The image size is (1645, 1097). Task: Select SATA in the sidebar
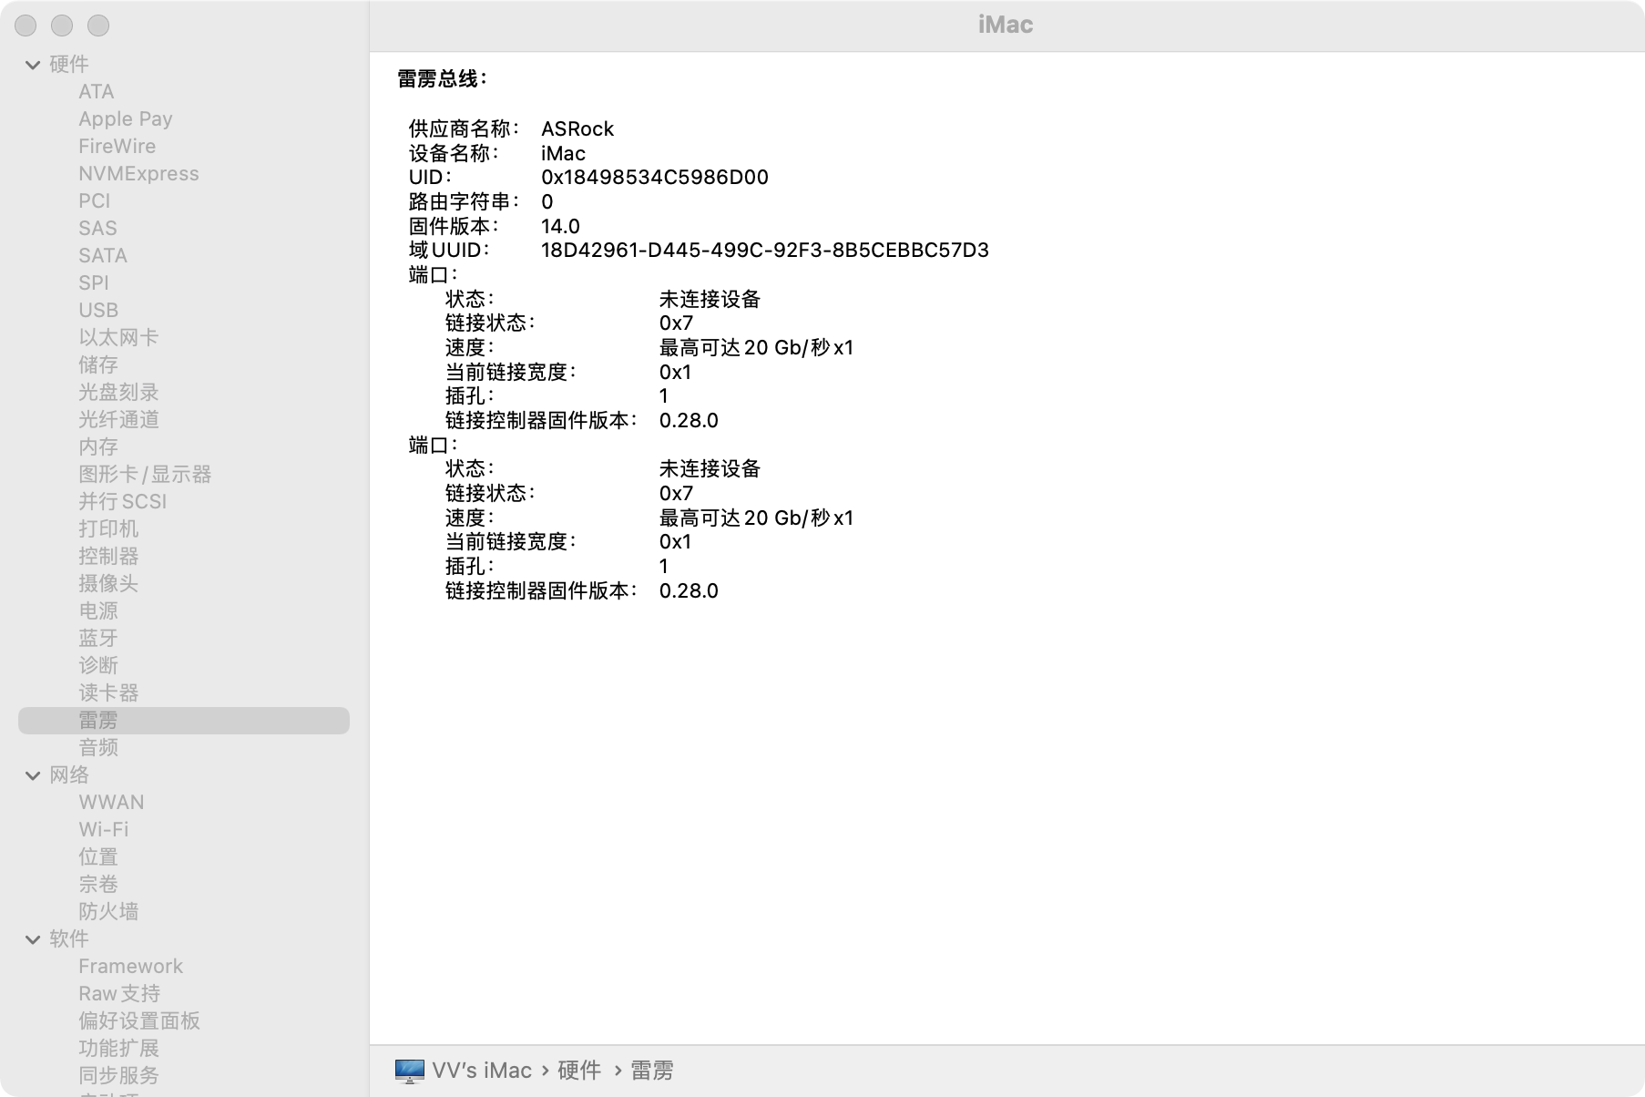[103, 256]
